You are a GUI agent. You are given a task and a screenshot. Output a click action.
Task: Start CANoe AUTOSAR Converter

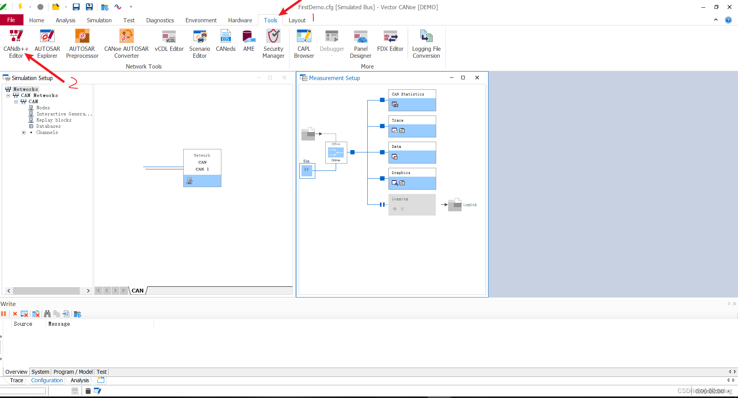(x=126, y=44)
